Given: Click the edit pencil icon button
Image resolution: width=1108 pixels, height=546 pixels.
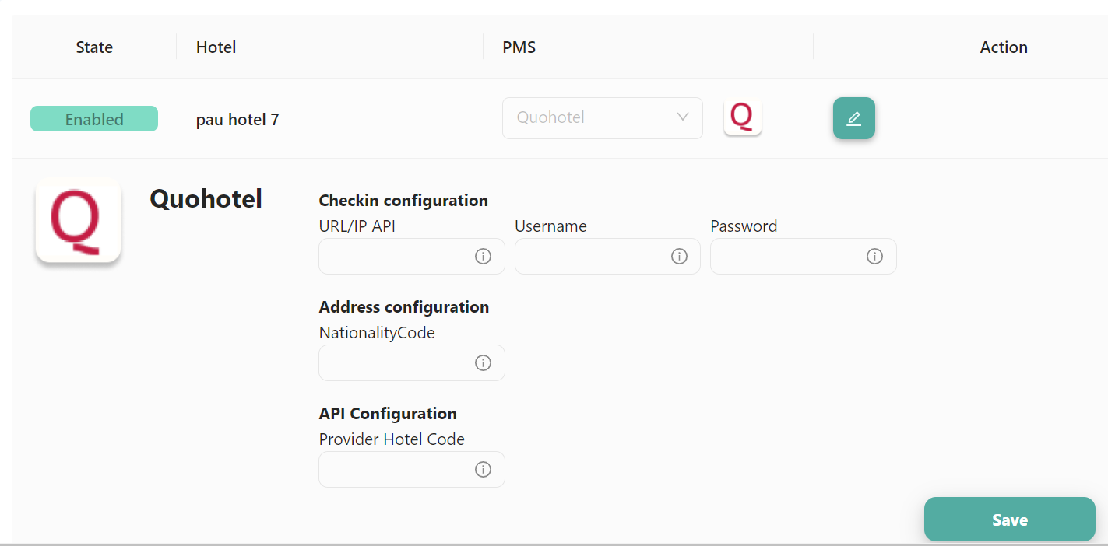Looking at the screenshot, I should (854, 118).
